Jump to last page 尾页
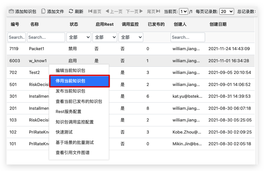The width and height of the screenshot is (264, 171). (x=153, y=11)
